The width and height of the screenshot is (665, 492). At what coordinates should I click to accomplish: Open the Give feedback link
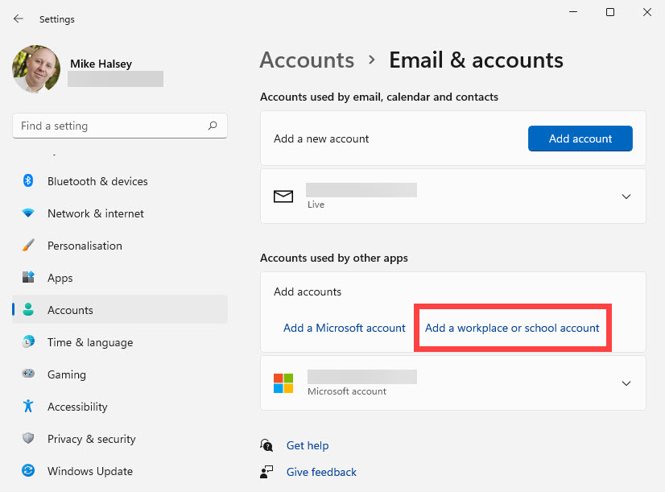[x=321, y=472]
